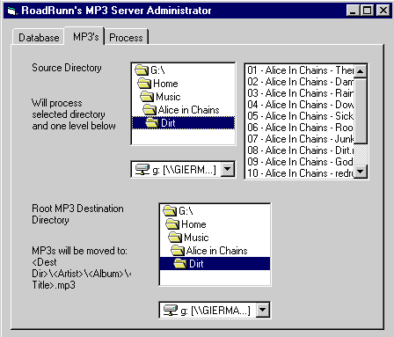Click Music folder icon in Source Directory list

pos(147,97)
